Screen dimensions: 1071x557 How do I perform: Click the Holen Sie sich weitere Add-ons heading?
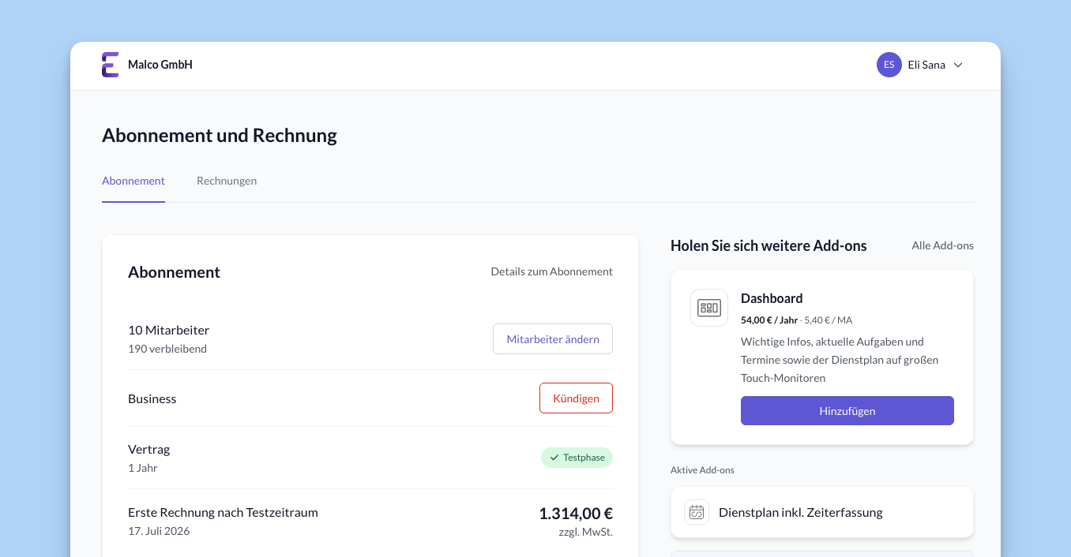[x=768, y=245]
